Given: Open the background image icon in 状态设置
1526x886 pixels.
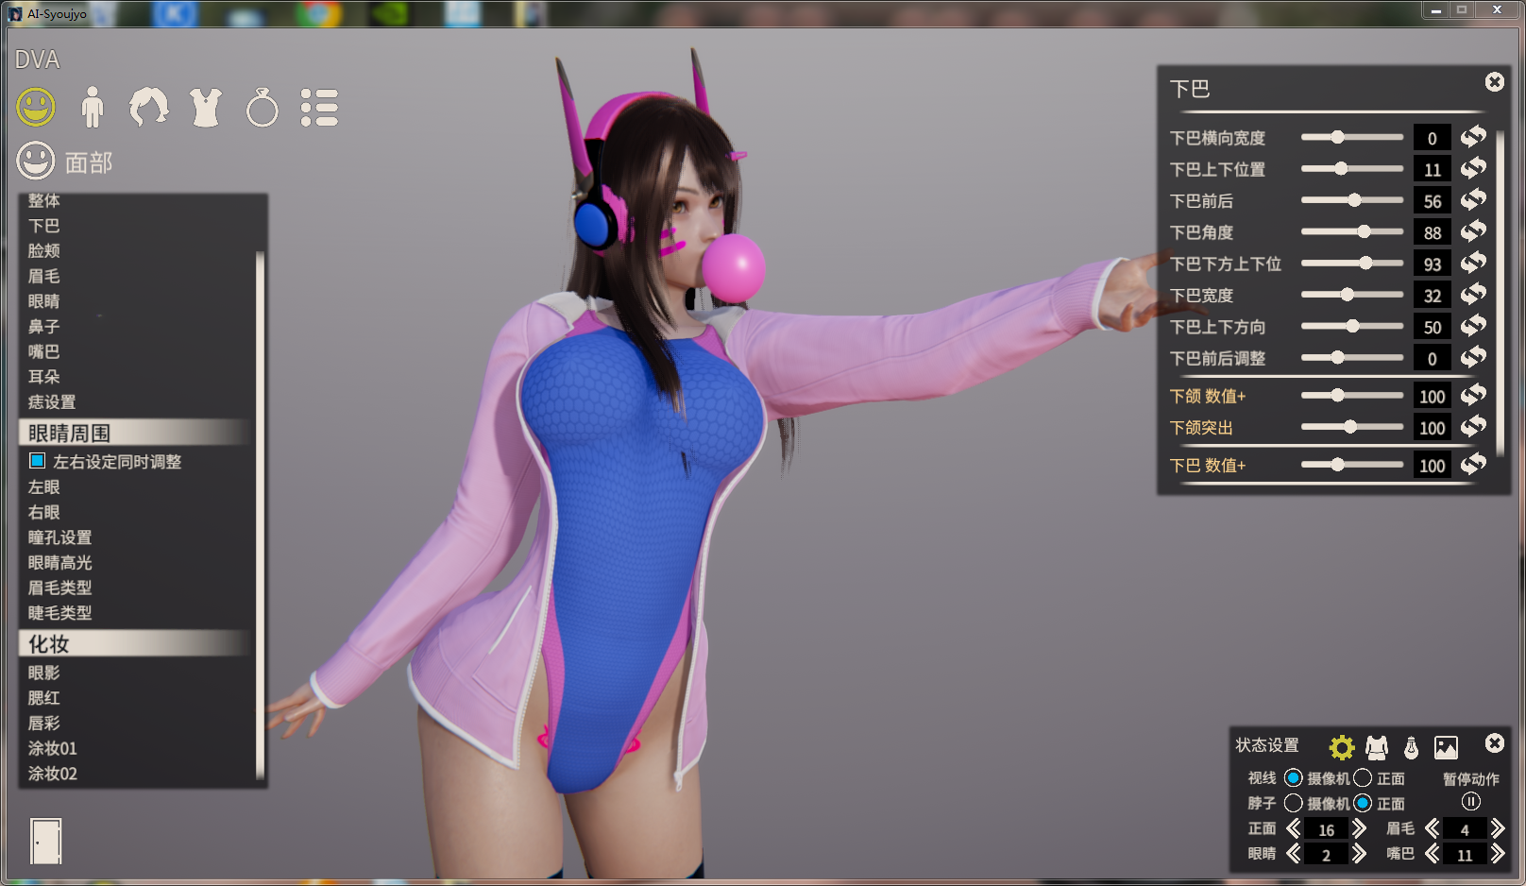Looking at the screenshot, I should click(x=1446, y=747).
